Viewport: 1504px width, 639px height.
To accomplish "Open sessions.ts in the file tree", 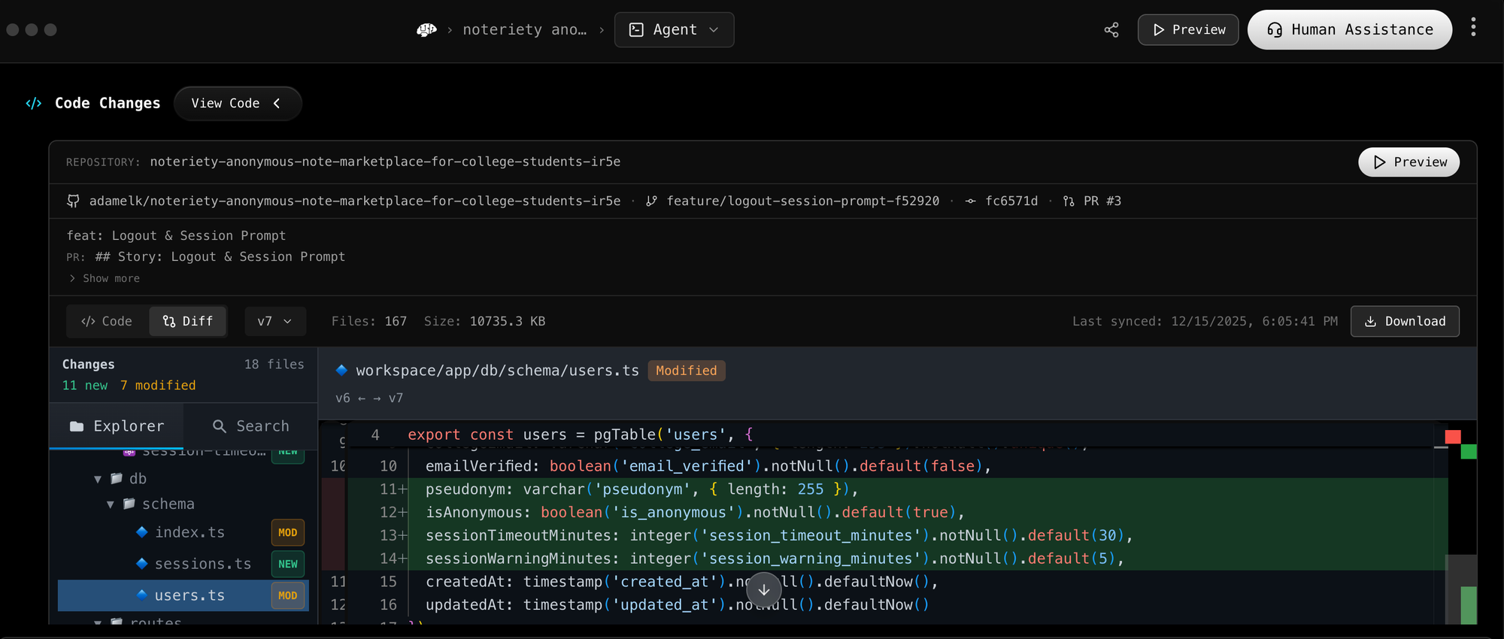I will pyautogui.click(x=203, y=565).
